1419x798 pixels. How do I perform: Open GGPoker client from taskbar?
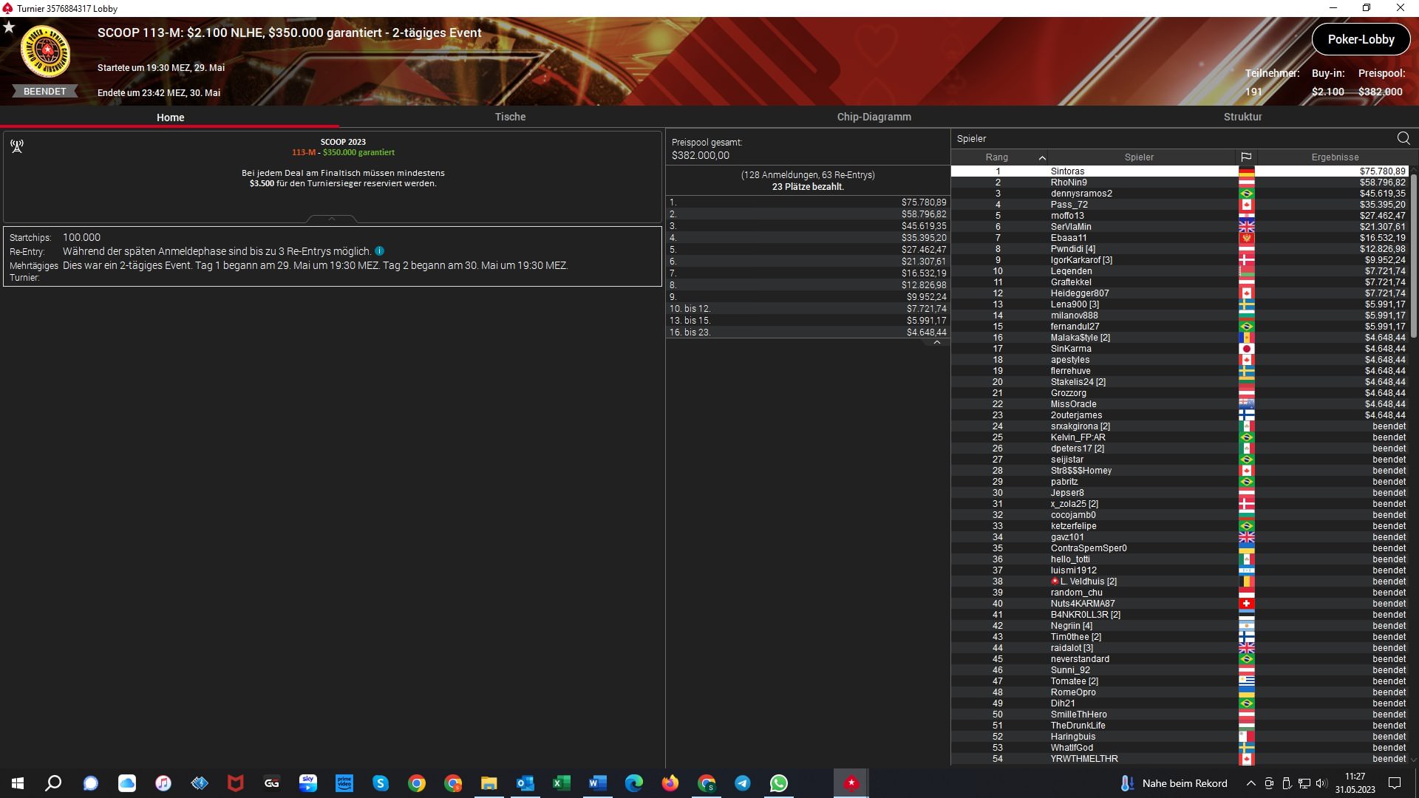pos(271,783)
